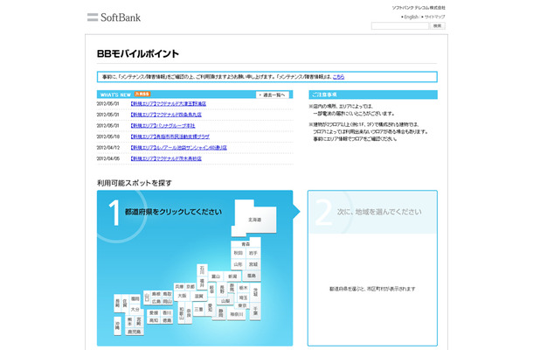The width and height of the screenshot is (533, 350).
Task: Open the 2012/04/05 マクドナルド news link
Action: click(166, 158)
